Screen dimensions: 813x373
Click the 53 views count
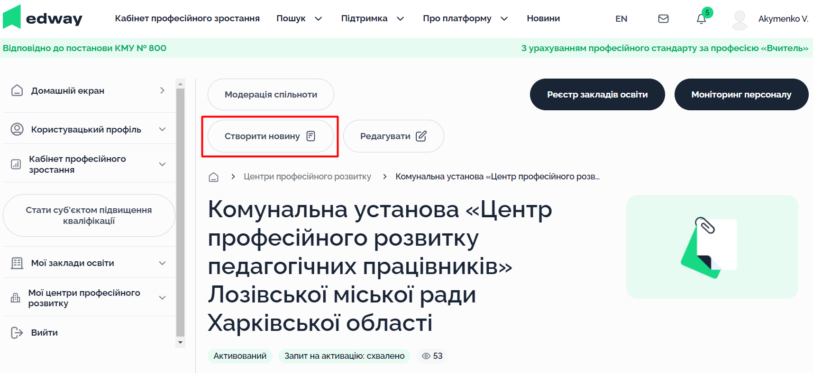(x=438, y=356)
